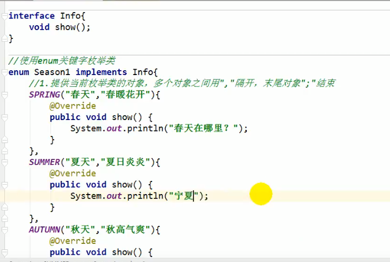The width and height of the screenshot is (390, 262).
Task: Click the string "夏日炎炎"
Action: pos(125,162)
